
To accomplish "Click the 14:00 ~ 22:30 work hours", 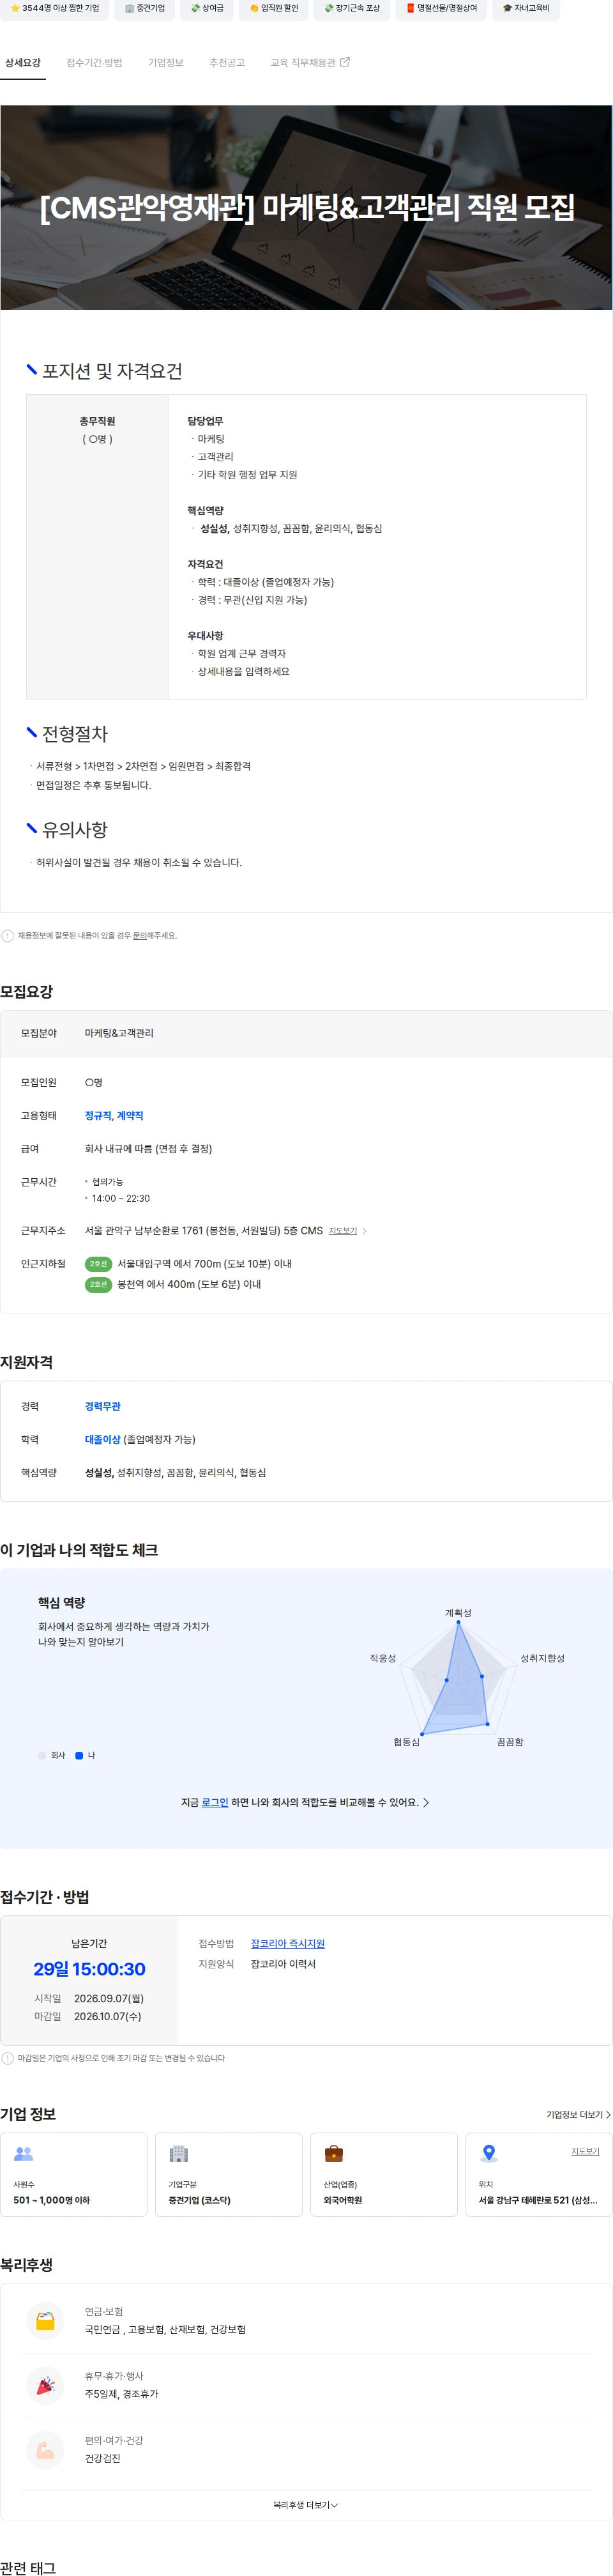I will tap(121, 1198).
